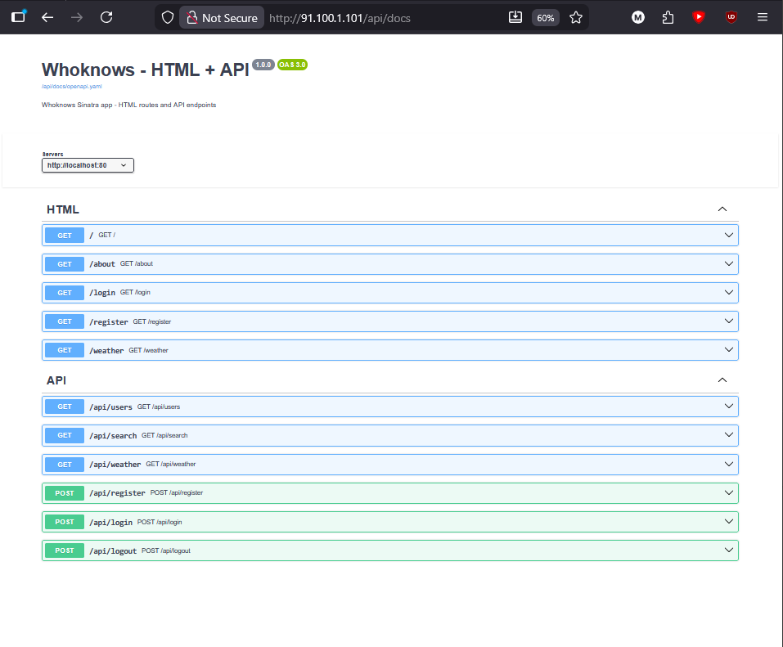
Task: Click the save/install page icon in address bar
Action: (515, 17)
